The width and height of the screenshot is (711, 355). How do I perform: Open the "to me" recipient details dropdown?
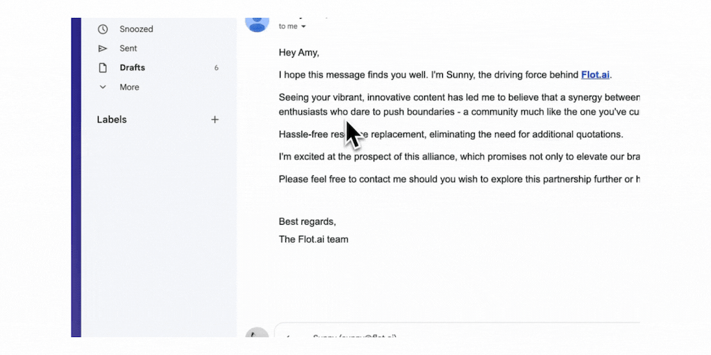click(x=303, y=26)
